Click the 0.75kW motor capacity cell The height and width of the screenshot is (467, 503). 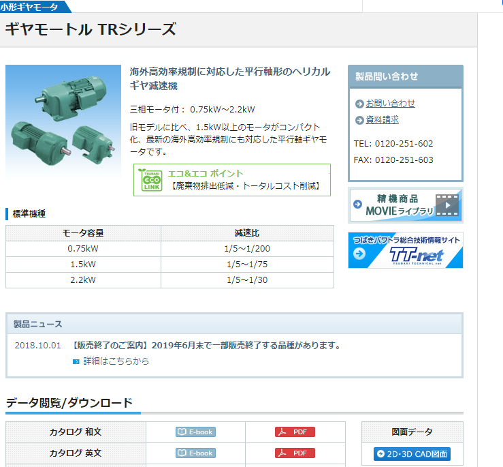83,248
